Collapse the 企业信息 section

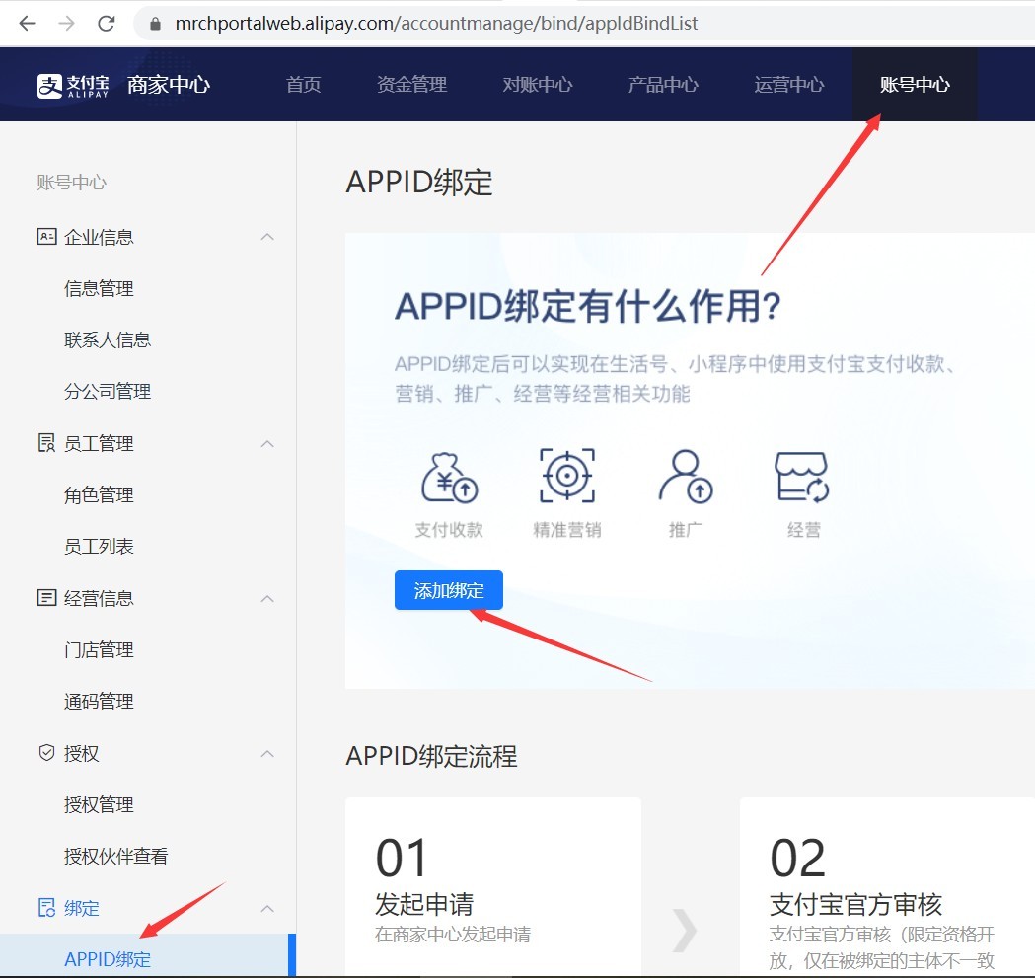[x=266, y=236]
